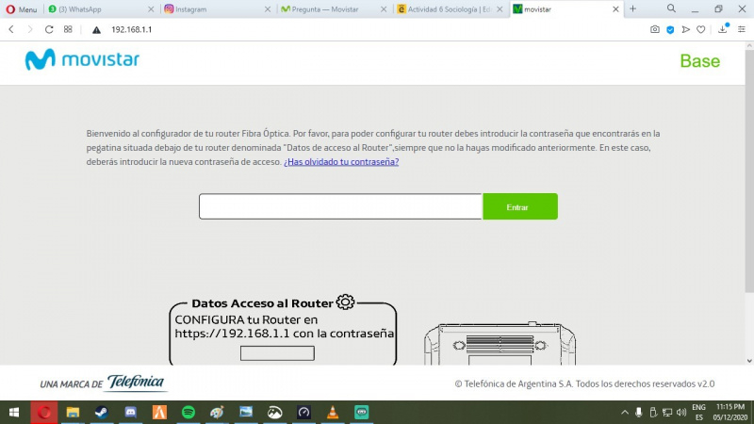This screenshot has height=424, width=754.
Task: Open a new tab with plus button
Action: [x=632, y=8]
